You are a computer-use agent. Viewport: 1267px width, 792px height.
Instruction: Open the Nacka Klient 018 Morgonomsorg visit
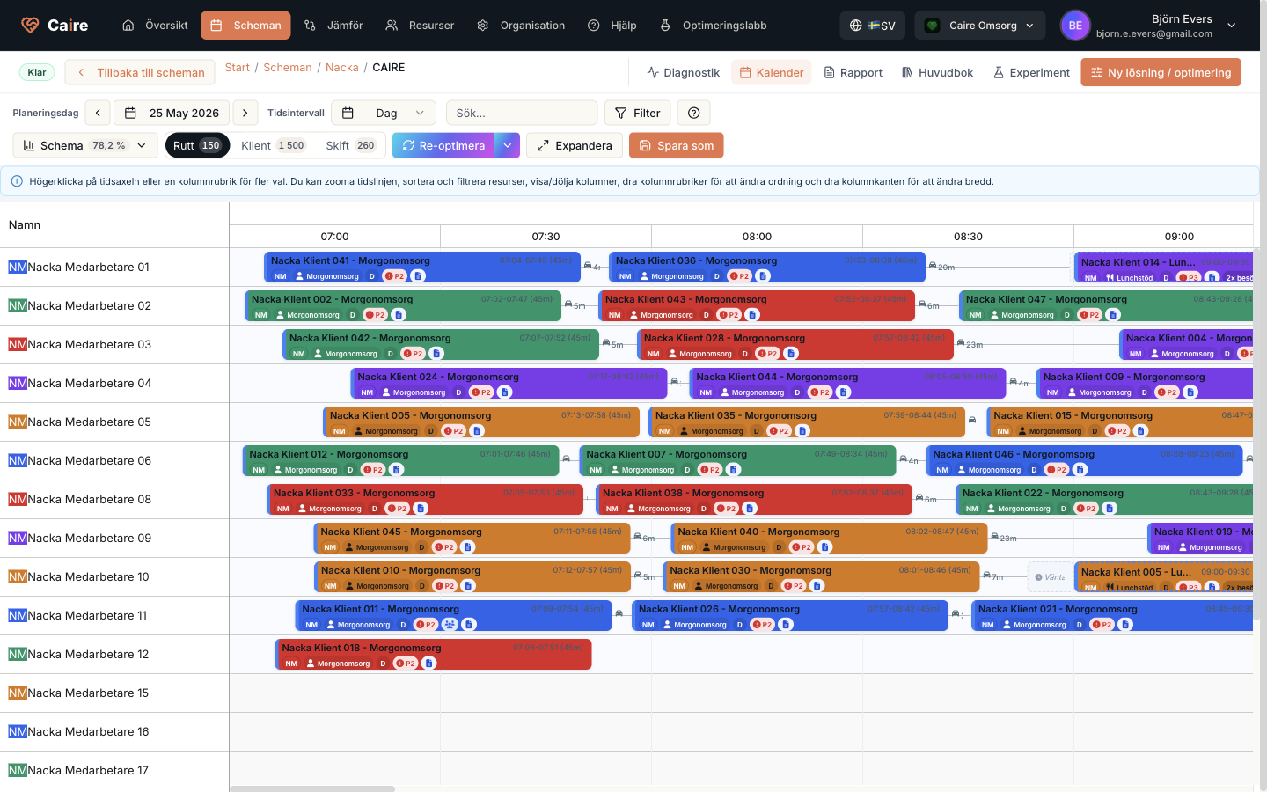pyautogui.click(x=433, y=655)
